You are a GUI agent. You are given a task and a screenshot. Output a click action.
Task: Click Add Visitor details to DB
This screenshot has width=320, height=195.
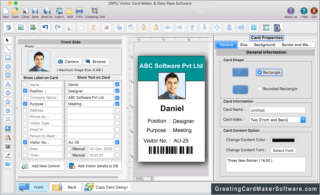tap(94, 166)
